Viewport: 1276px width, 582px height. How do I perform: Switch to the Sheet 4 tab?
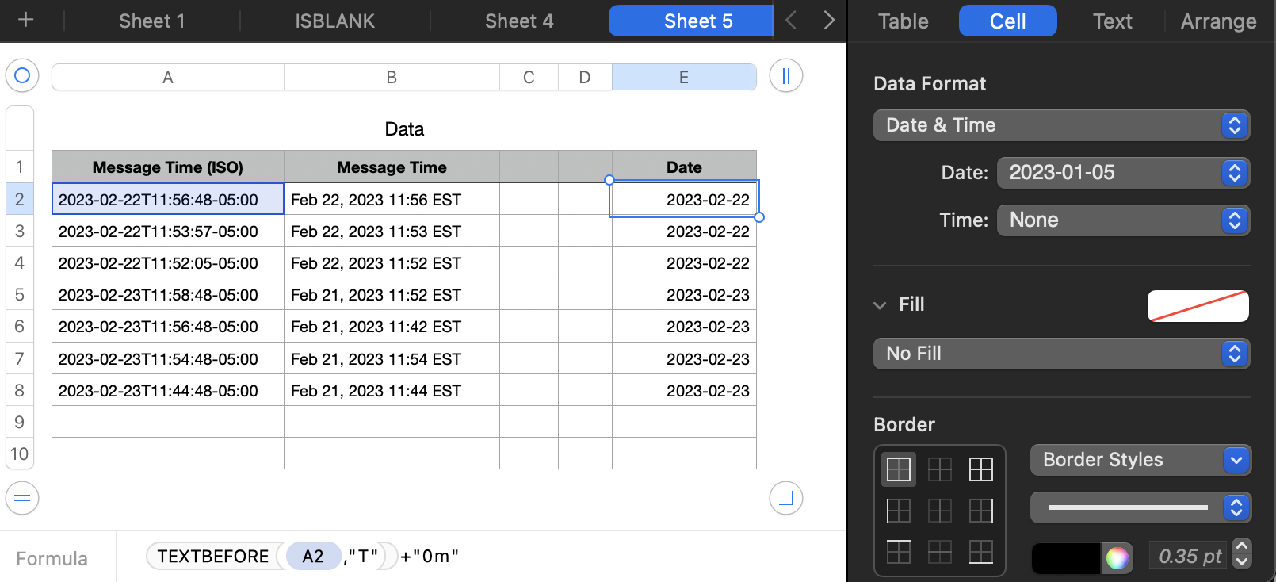519,21
